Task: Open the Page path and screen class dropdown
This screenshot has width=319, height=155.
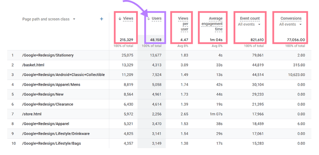Action: coord(49,19)
